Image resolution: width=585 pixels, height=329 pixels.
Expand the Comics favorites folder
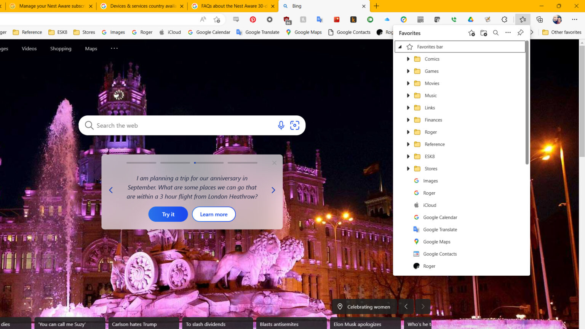(408, 59)
